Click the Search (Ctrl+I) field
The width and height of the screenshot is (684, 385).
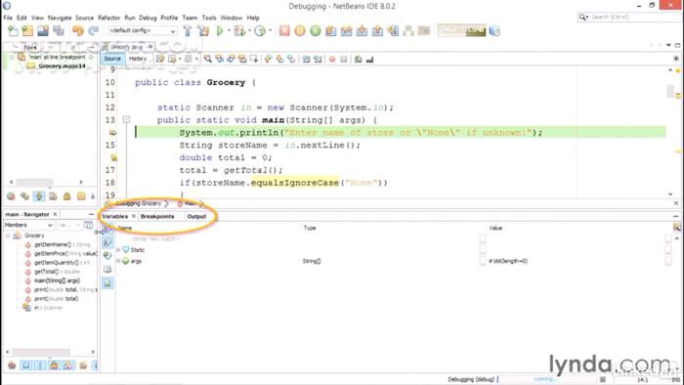coord(628,17)
